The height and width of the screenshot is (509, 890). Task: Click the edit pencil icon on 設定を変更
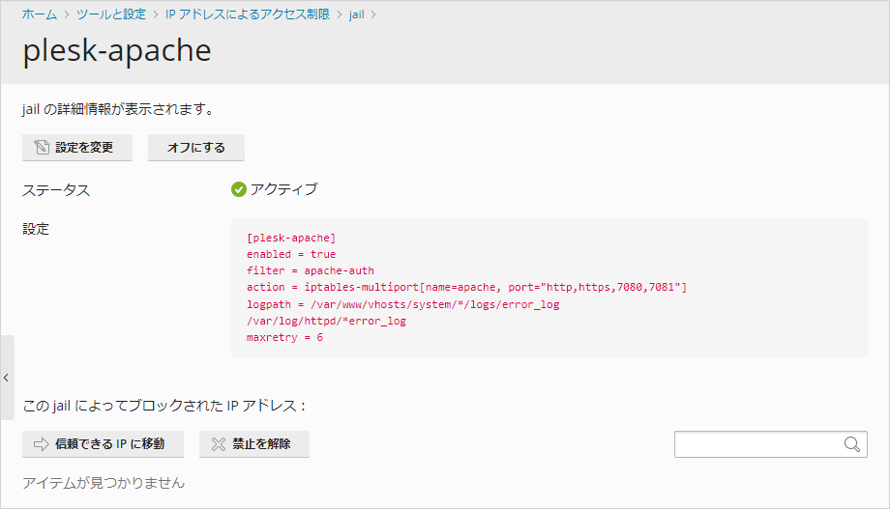[42, 148]
